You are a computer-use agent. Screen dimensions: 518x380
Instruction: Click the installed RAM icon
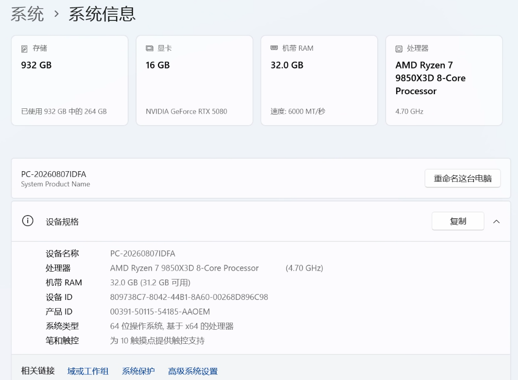[274, 48]
